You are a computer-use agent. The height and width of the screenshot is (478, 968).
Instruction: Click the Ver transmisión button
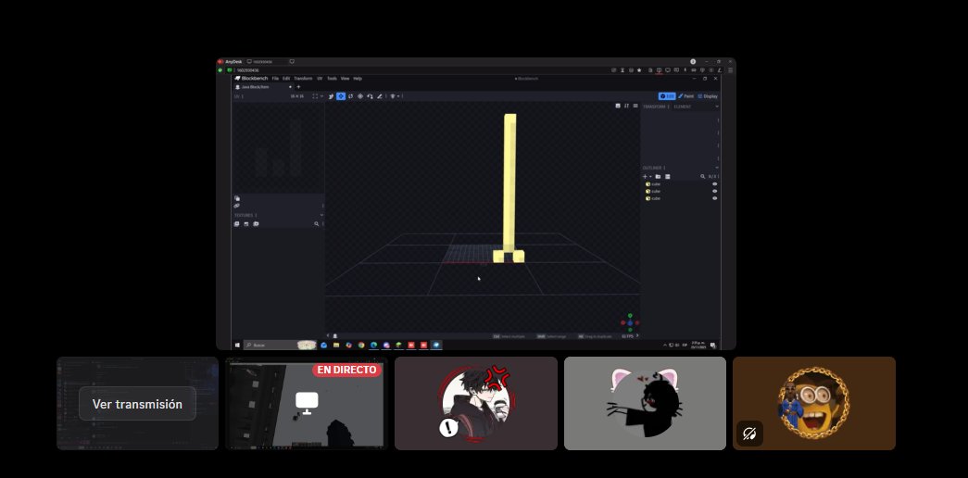137,404
